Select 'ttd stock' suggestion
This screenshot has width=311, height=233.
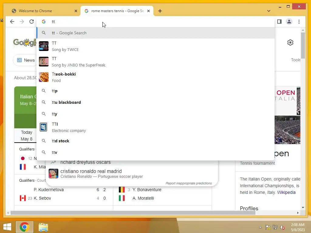[x=155, y=141]
